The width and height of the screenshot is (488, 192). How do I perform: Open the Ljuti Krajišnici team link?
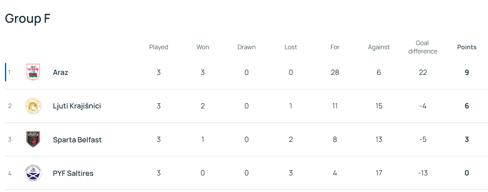77,106
